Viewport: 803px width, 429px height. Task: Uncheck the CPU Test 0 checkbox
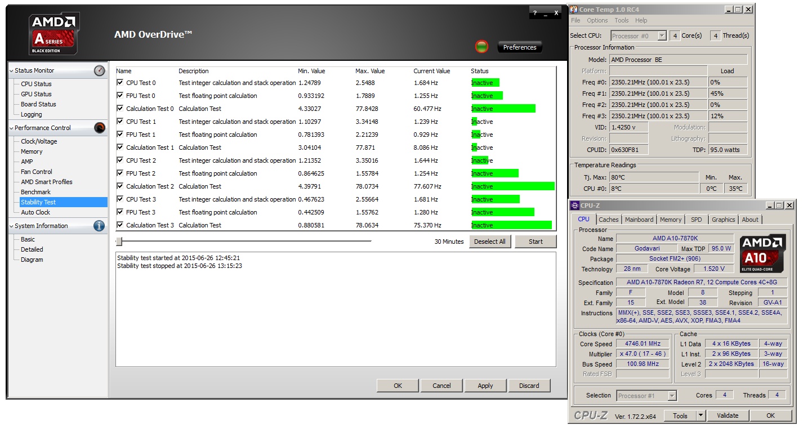(120, 83)
